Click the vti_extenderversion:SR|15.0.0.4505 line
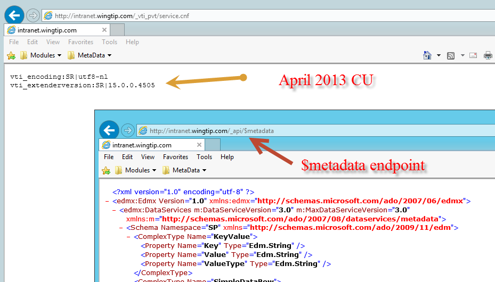The image size is (495, 282). pyautogui.click(x=83, y=85)
